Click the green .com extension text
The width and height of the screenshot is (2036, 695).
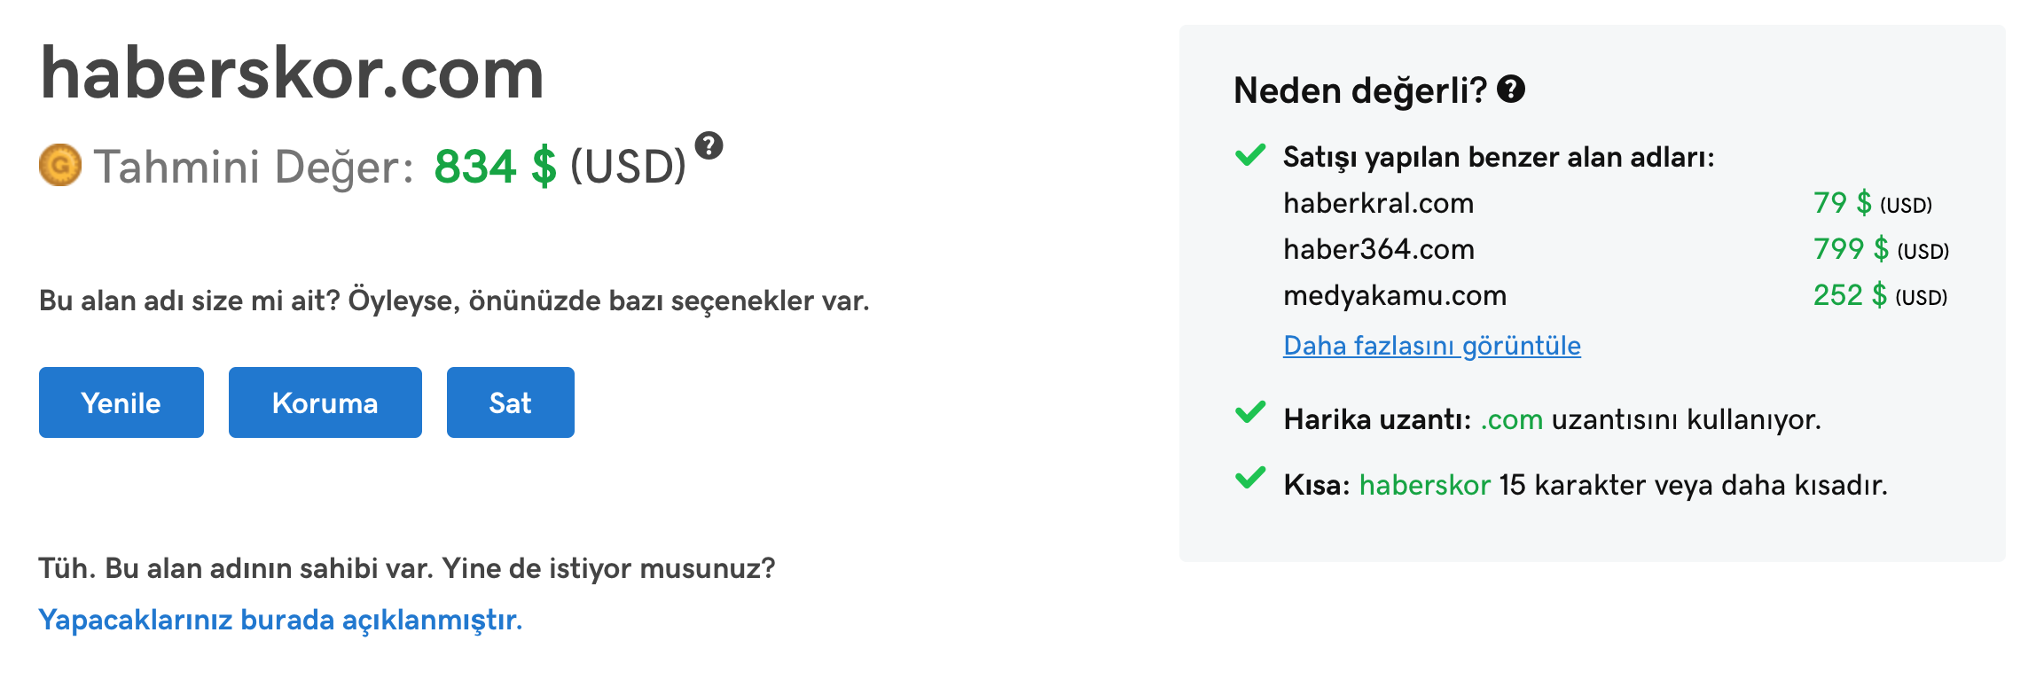(1512, 419)
